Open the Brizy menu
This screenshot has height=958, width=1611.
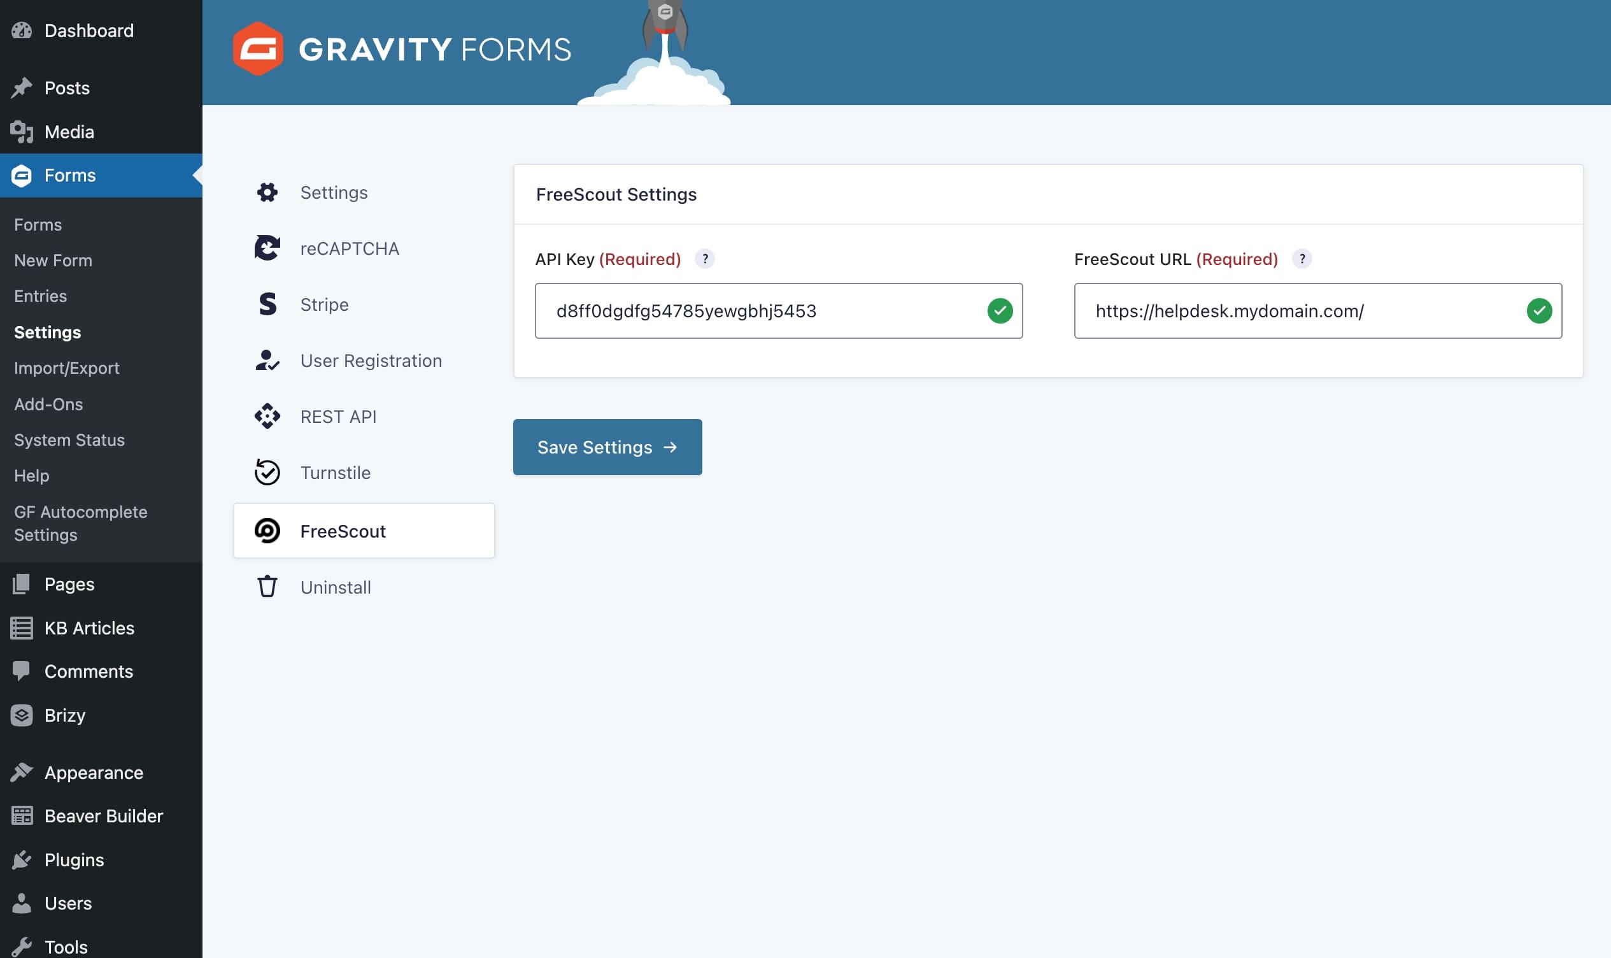pyautogui.click(x=101, y=715)
